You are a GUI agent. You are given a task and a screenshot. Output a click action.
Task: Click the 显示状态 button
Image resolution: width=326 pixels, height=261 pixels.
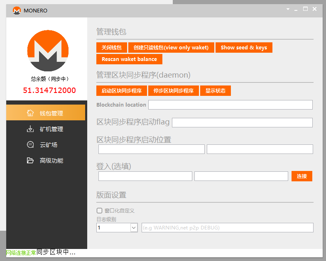(215, 91)
